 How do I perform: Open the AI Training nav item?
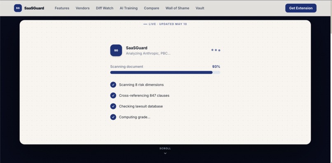coord(129,8)
